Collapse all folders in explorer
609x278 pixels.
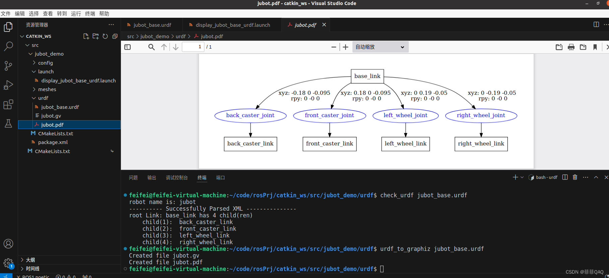point(115,36)
